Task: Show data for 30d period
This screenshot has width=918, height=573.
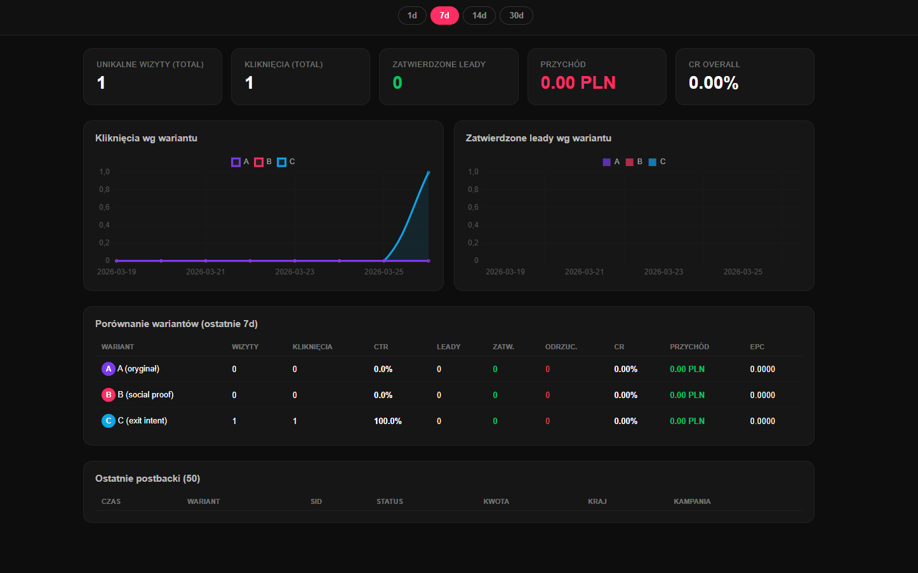Action: click(516, 15)
